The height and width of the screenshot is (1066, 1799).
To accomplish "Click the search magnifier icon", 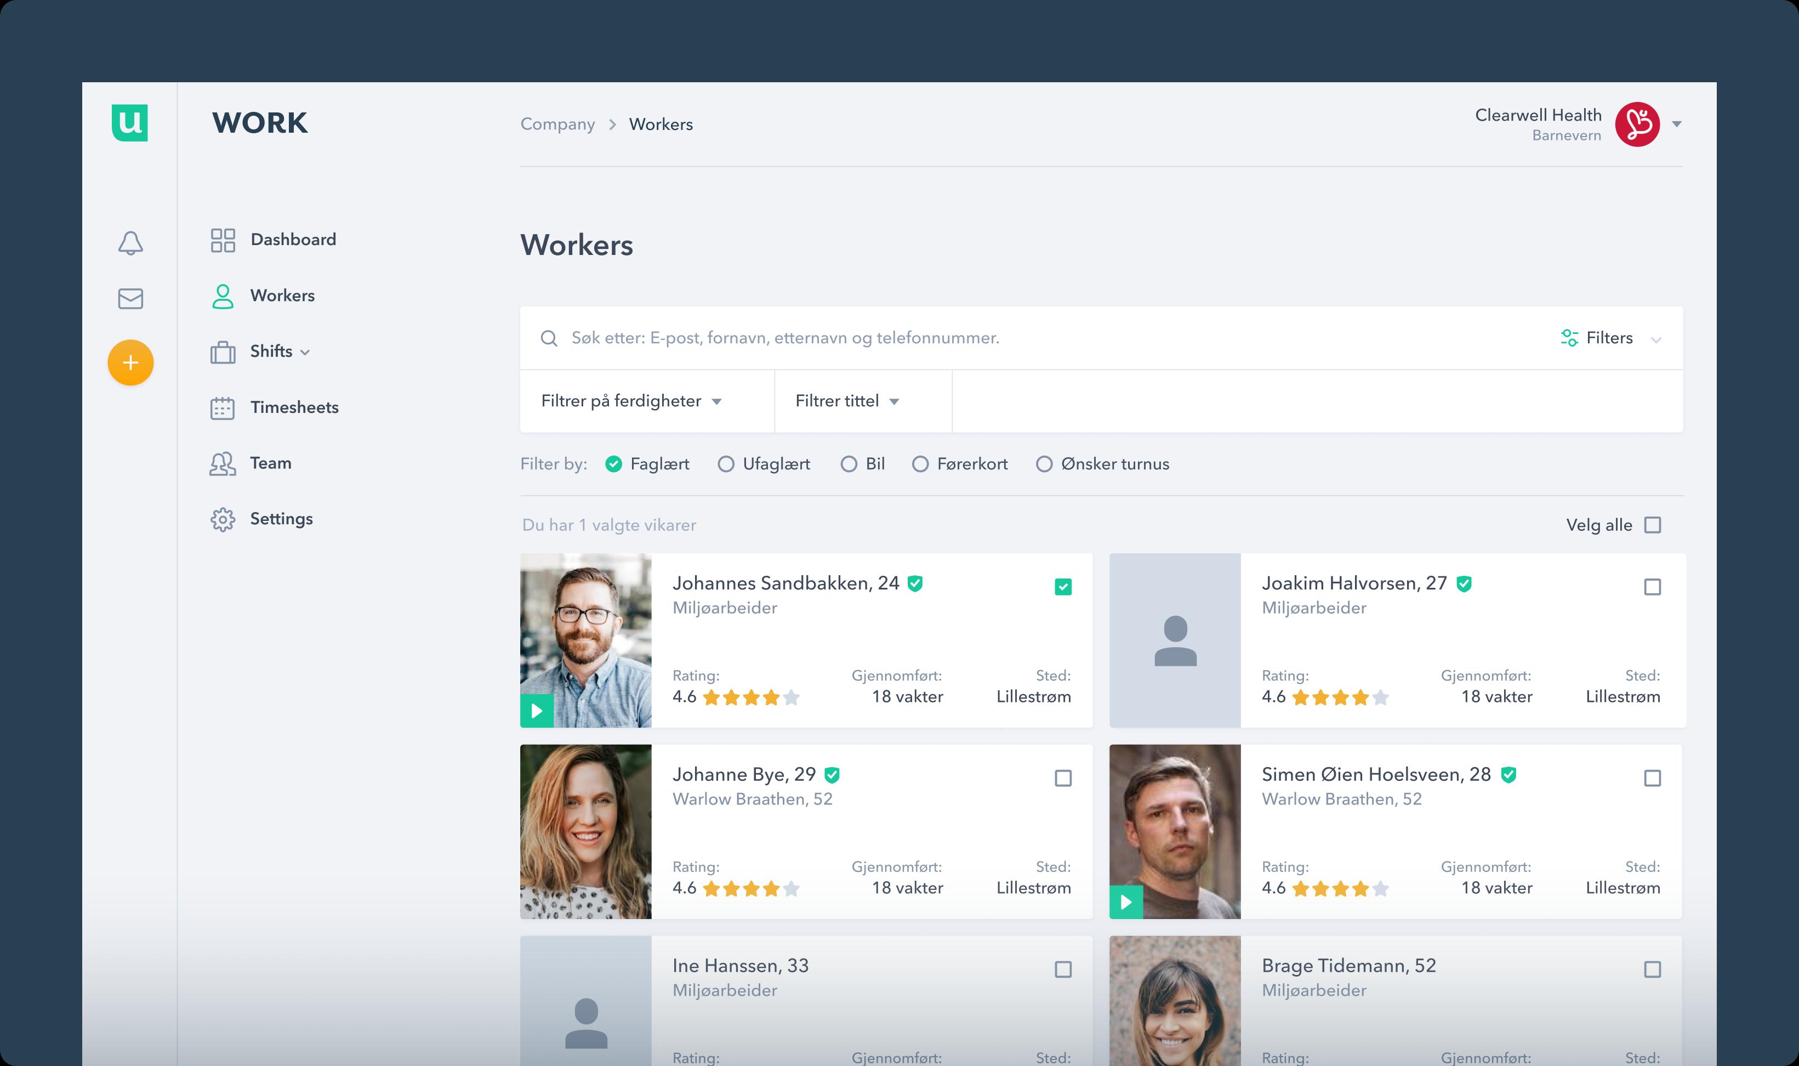I will tap(549, 338).
